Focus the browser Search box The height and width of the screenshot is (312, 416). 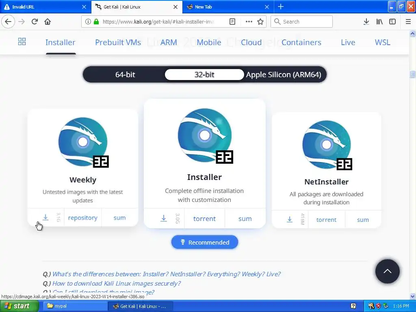(302, 22)
